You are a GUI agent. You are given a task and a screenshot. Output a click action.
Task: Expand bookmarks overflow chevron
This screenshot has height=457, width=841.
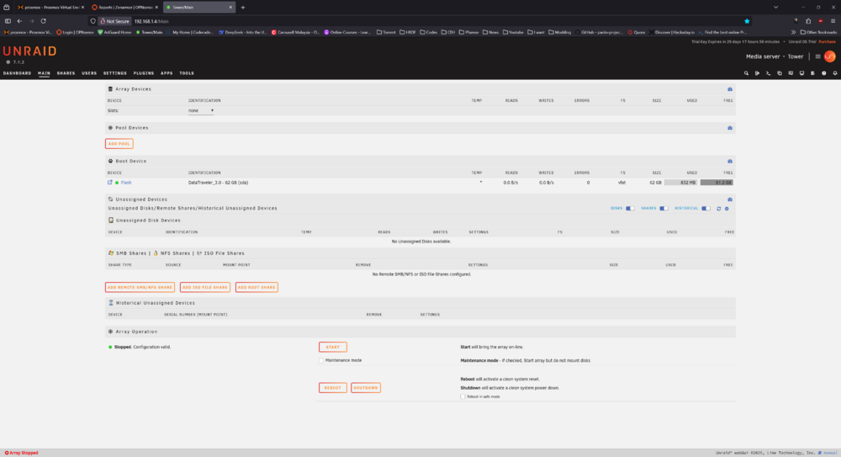[793, 32]
